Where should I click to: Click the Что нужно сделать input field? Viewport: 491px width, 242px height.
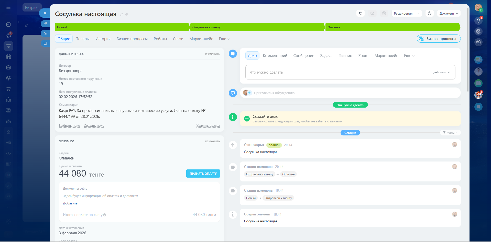(x=338, y=72)
